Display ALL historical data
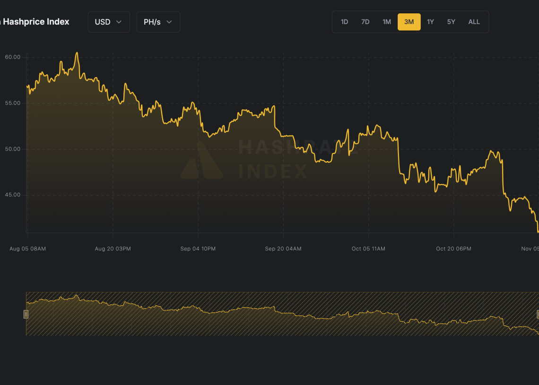 pos(474,22)
